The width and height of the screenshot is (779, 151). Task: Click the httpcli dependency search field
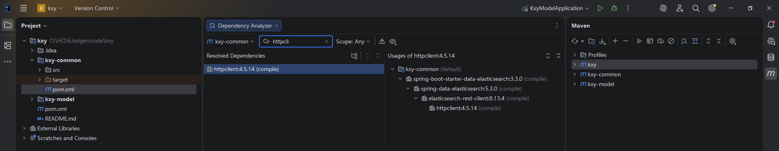click(x=296, y=41)
